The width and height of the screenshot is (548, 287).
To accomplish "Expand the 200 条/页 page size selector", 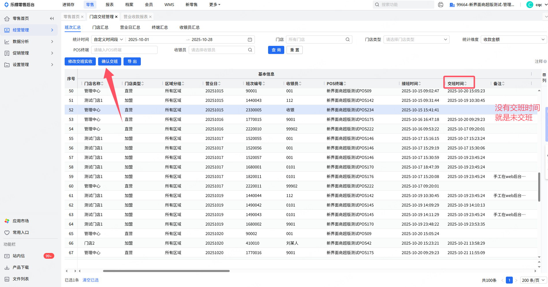I will point(533,280).
